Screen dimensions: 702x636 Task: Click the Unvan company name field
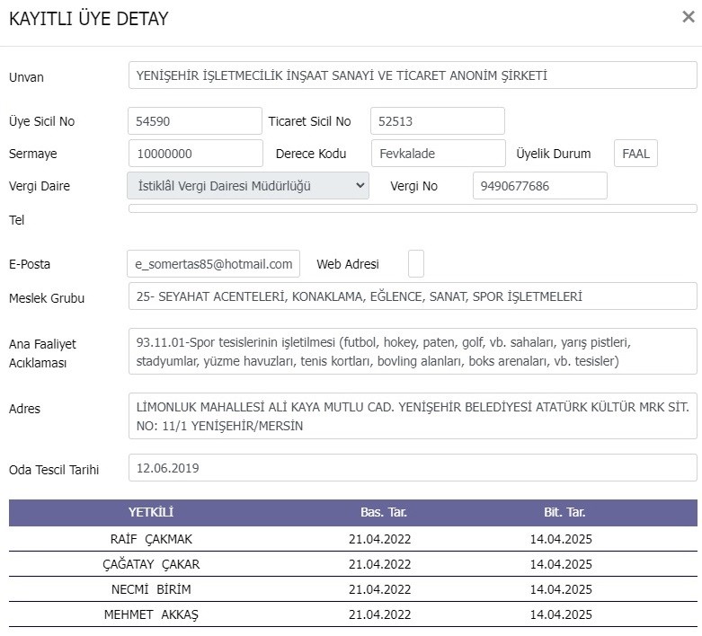[x=413, y=75]
